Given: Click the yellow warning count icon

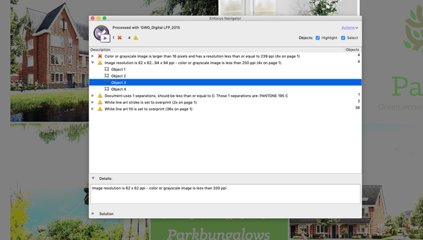Looking at the screenshot, I should [135, 38].
